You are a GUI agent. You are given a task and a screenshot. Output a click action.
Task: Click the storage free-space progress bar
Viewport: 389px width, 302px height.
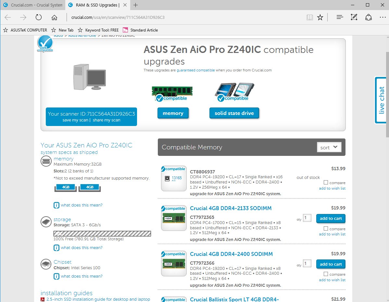pyautogui.click(x=102, y=233)
